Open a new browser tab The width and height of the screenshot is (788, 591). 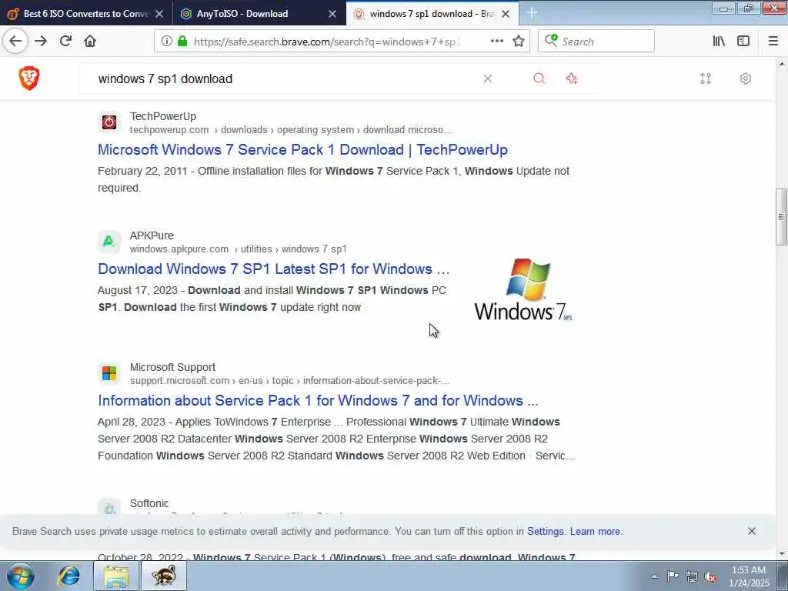pos(532,13)
